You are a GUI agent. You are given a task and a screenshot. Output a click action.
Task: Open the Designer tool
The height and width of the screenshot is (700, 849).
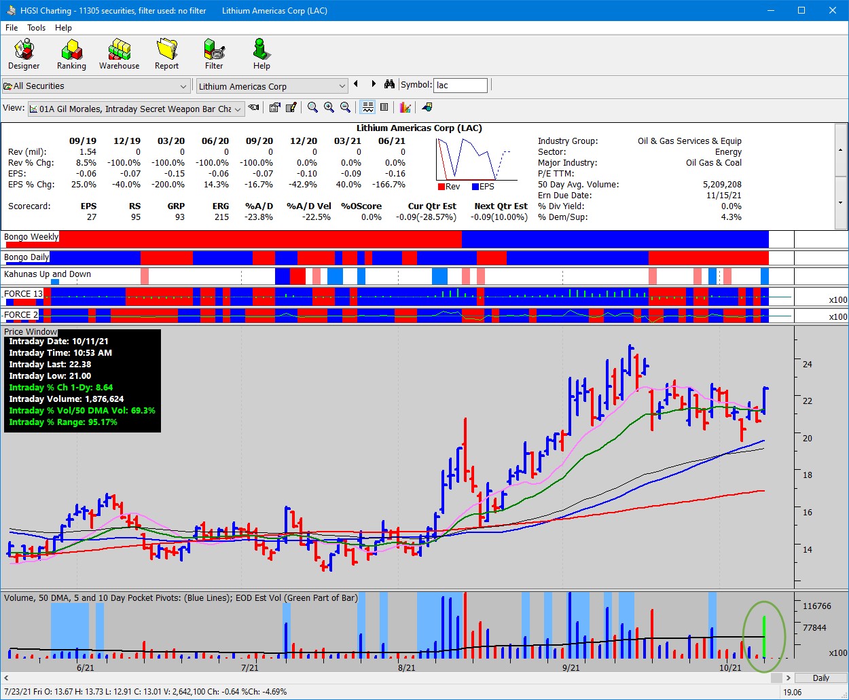(x=24, y=54)
